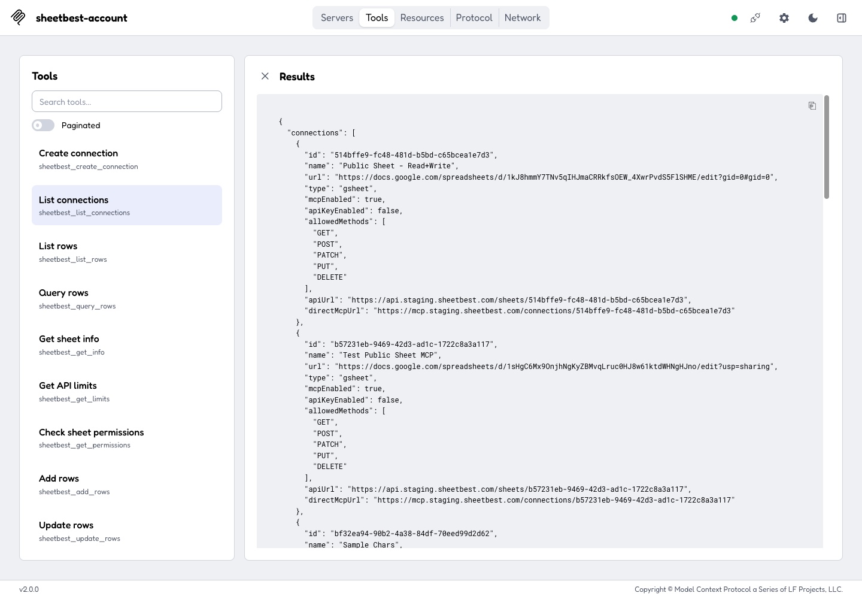
Task: Close the Results panel with the X
Action: (x=265, y=76)
